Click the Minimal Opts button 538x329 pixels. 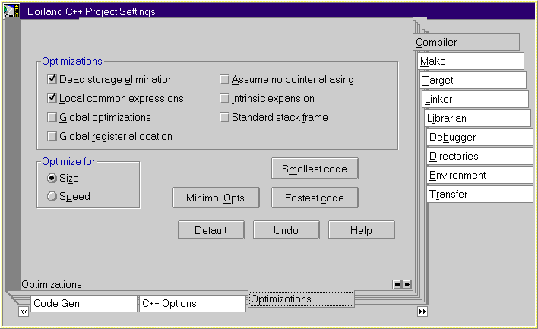(216, 198)
